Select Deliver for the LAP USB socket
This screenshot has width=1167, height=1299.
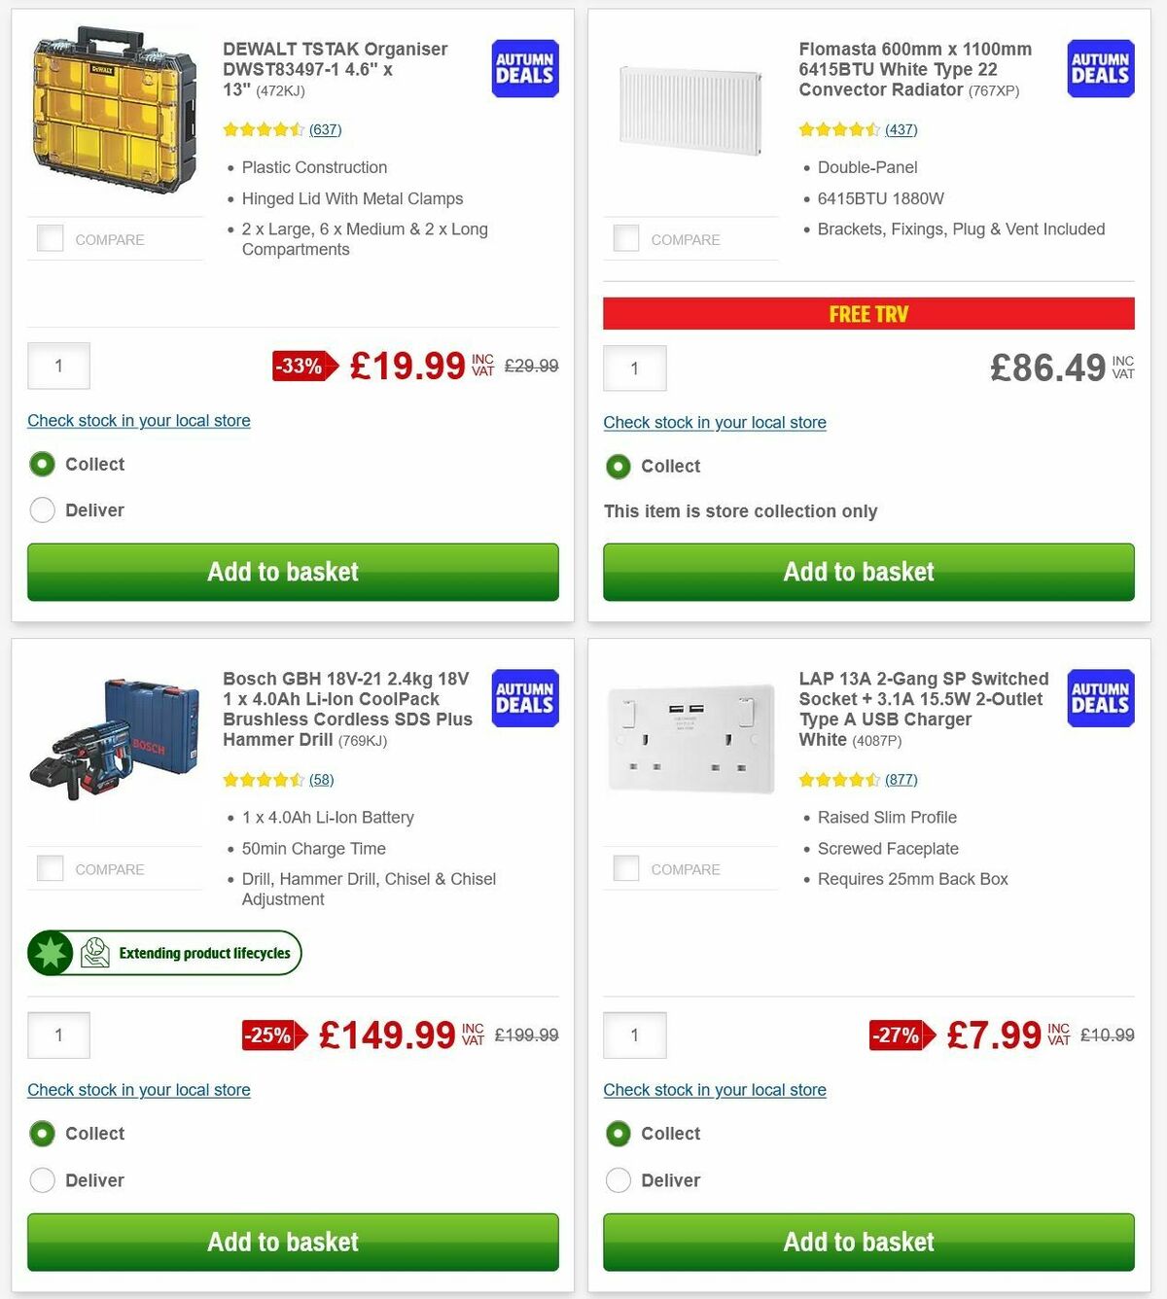tap(619, 1179)
